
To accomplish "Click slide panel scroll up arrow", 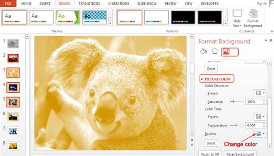I will tap(27, 37).
